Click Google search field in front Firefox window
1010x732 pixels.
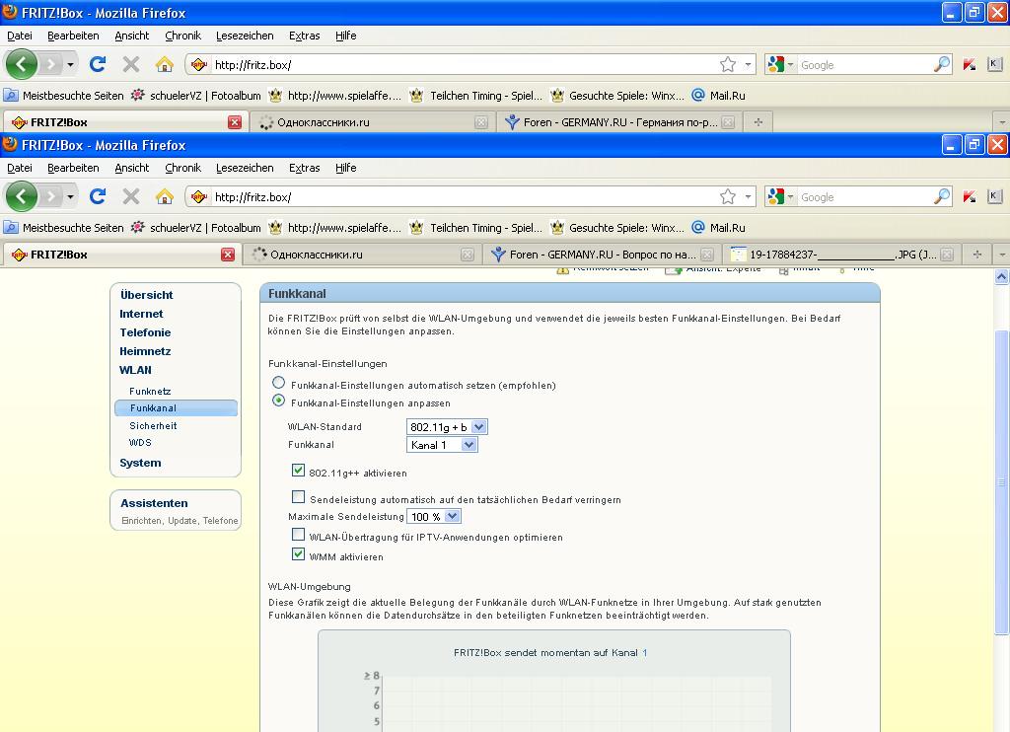click(x=864, y=197)
